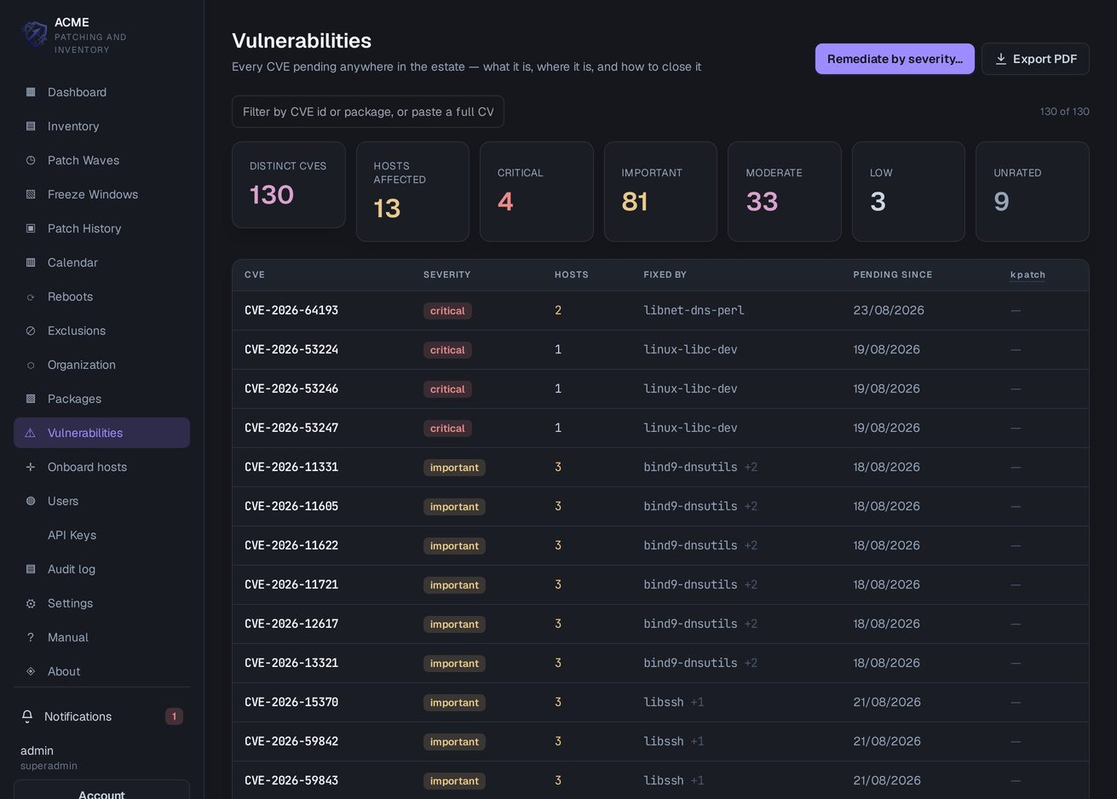This screenshot has width=1117, height=799.
Task: Click the ACME shield logo
Action: [x=35, y=34]
